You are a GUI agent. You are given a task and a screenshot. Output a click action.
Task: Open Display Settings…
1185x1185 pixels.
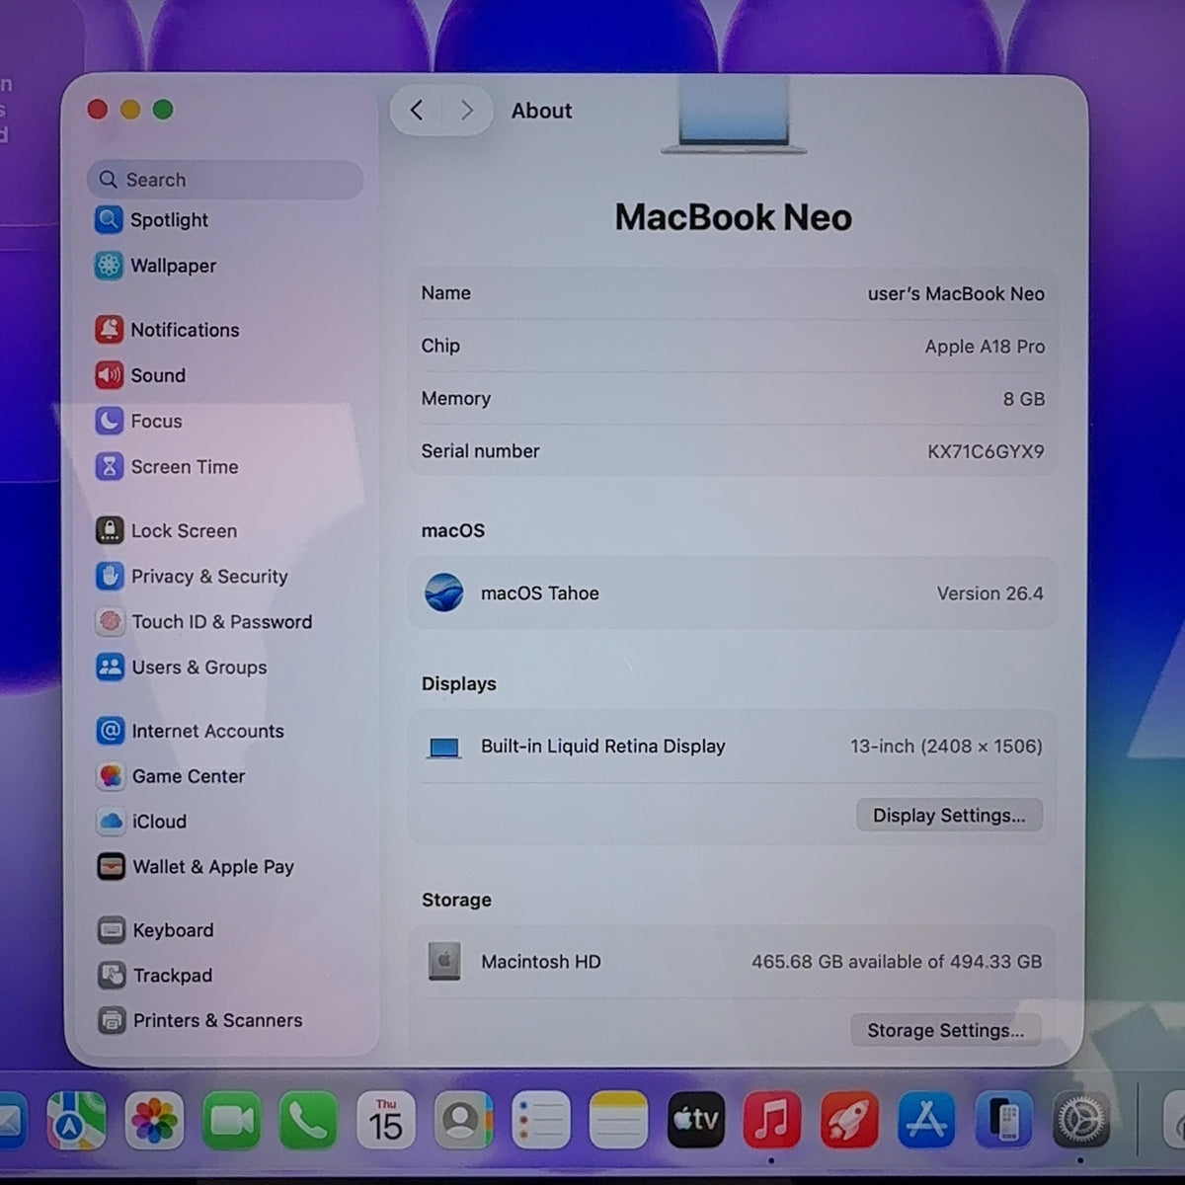949,815
